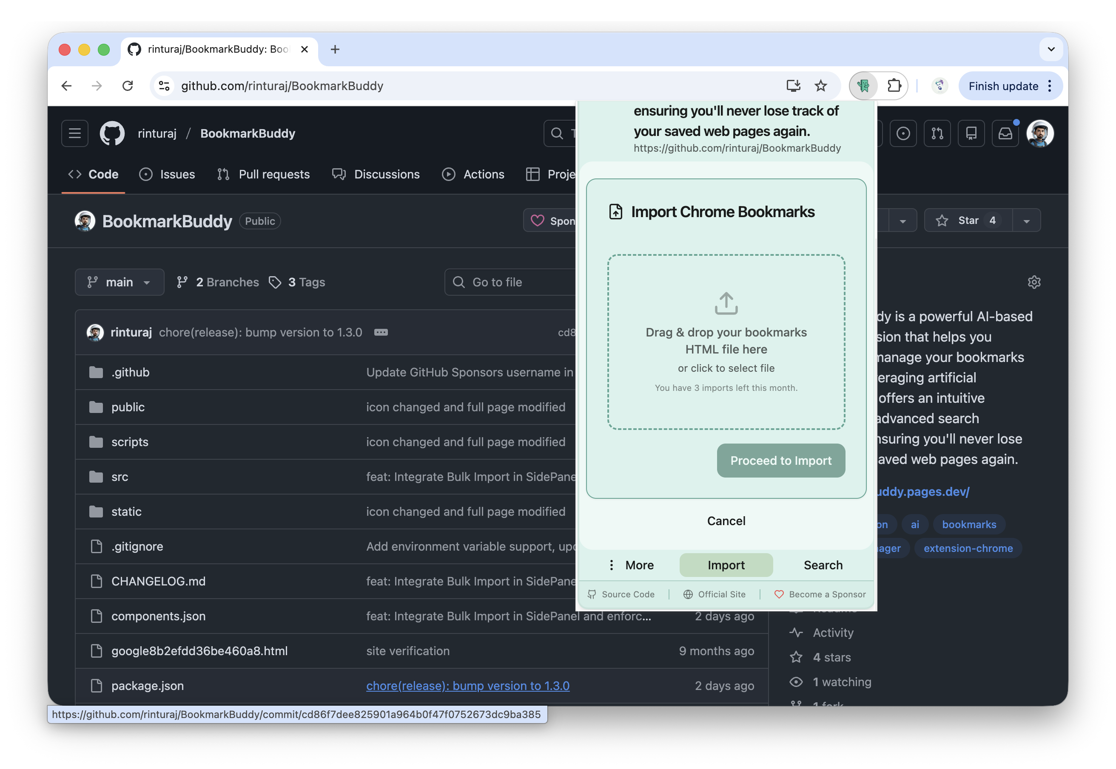Open the More options menu in extension footer
1116x769 pixels.
coord(631,565)
